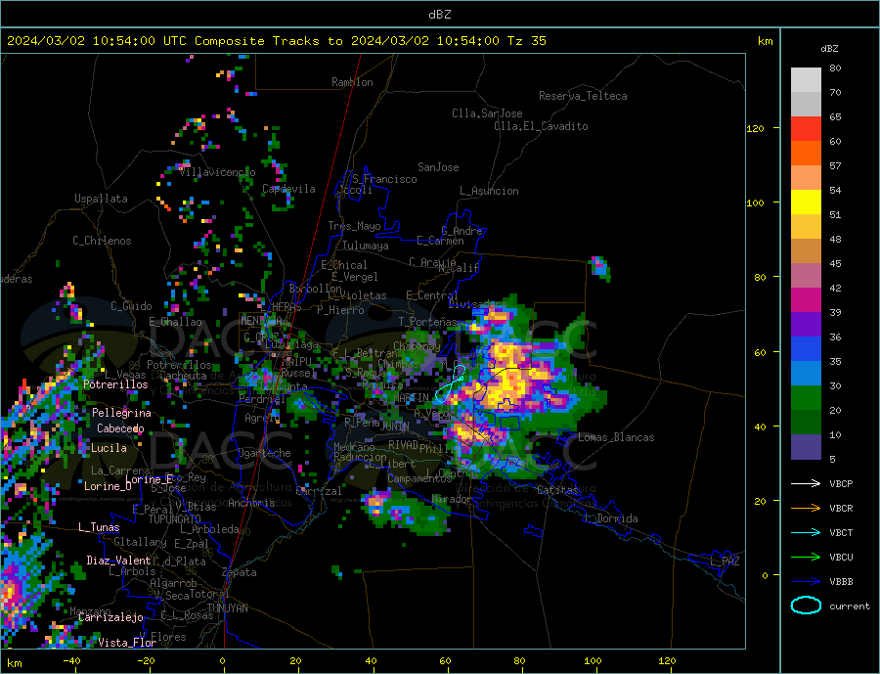Screen dimensions: 880x674
Task: Click the Clla.El_Cavadito map label
Action: coord(541,126)
